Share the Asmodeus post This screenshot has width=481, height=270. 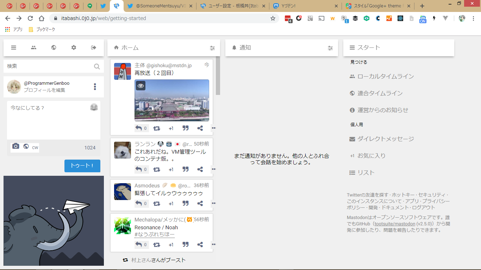click(x=200, y=204)
